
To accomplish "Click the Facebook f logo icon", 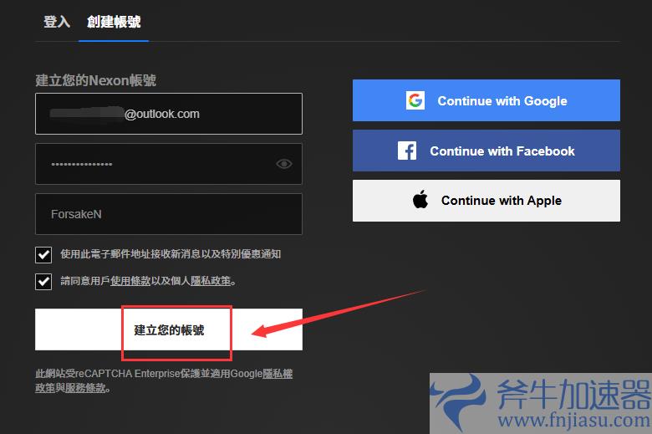I will click(x=407, y=151).
